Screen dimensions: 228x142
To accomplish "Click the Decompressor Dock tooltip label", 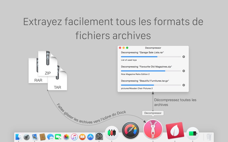I will pos(153,113).
